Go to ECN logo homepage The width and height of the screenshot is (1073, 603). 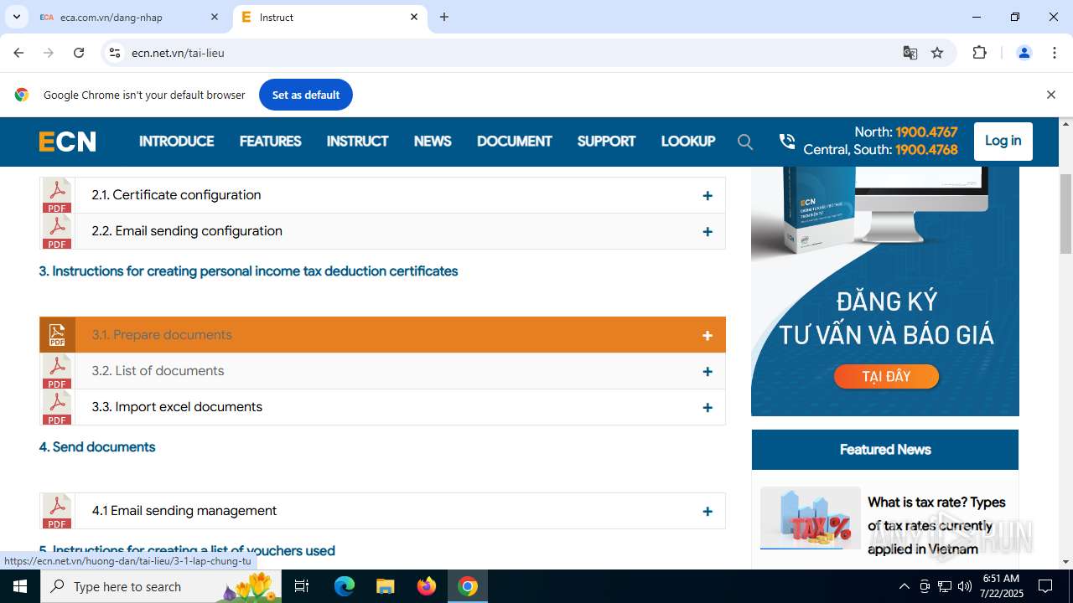pos(68,142)
